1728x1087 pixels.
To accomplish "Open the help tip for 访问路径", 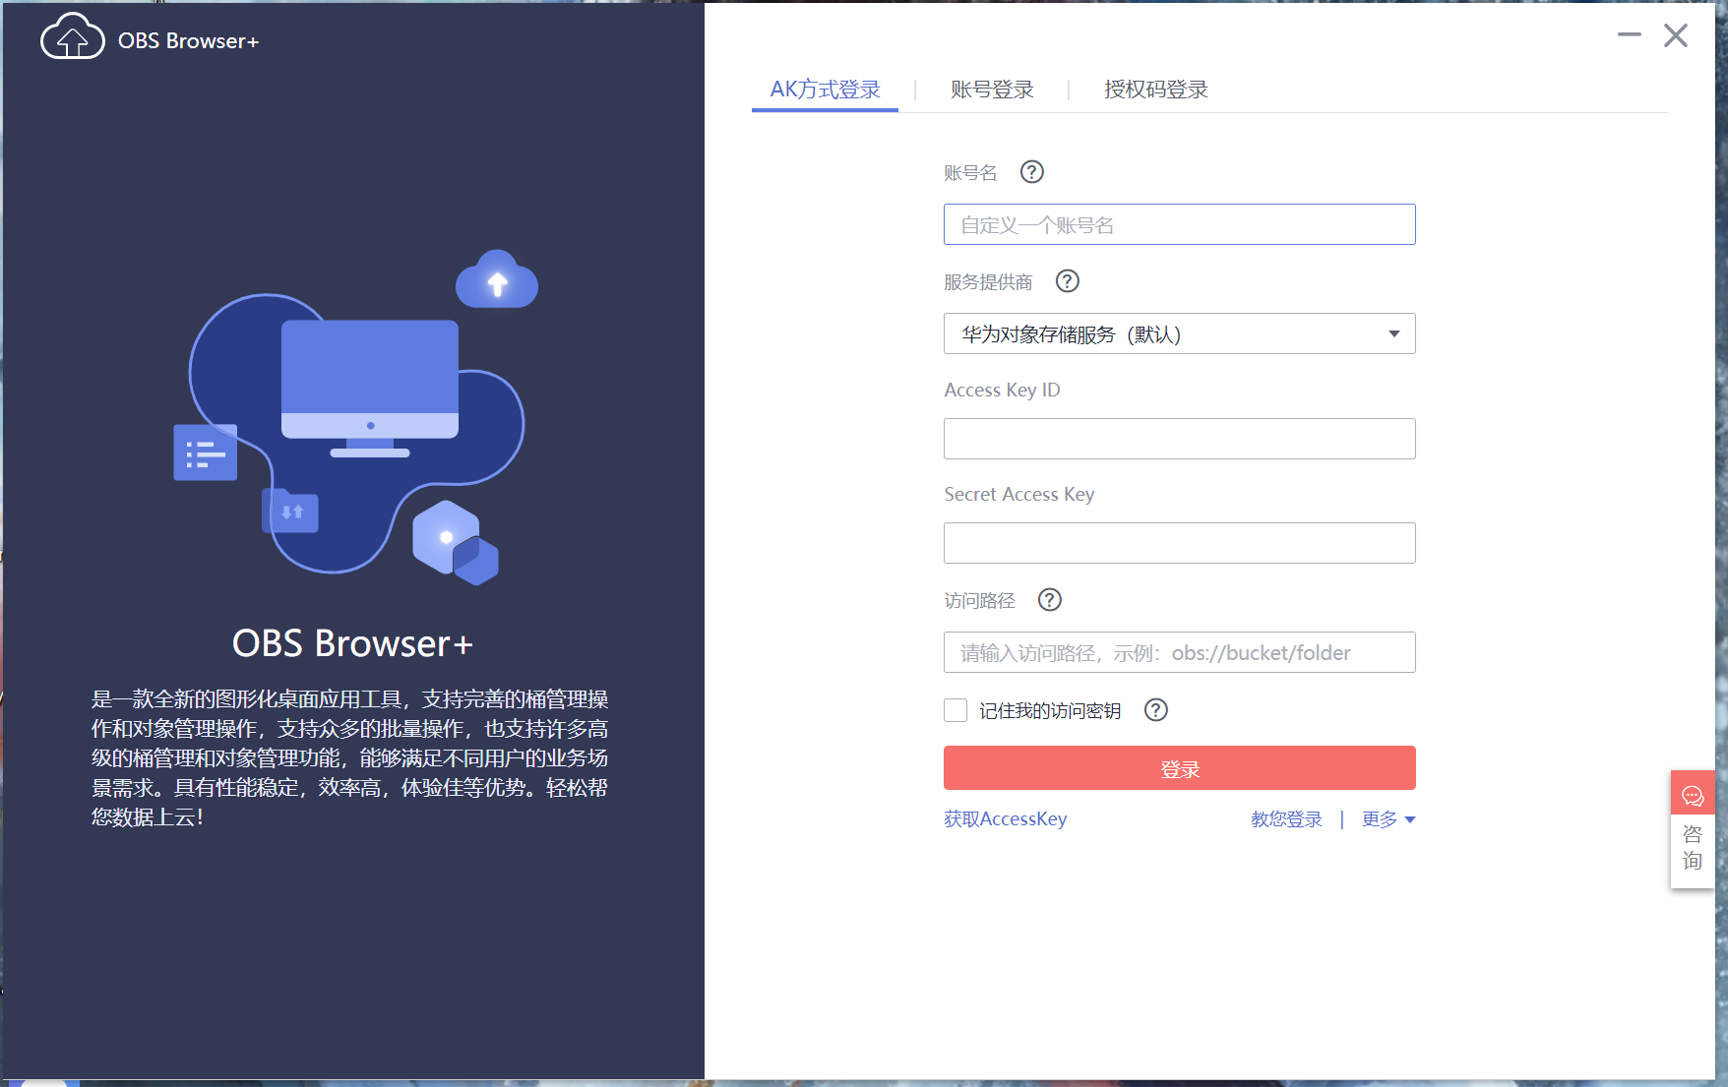I will pos(1049,600).
